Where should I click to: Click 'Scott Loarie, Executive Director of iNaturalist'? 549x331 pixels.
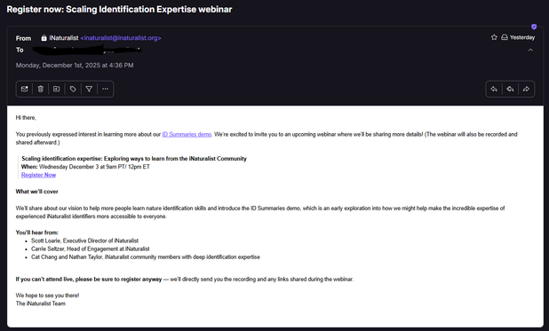pos(84,240)
